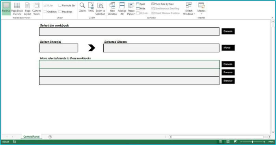Click the Select the workbook input box

[x=129, y=32]
